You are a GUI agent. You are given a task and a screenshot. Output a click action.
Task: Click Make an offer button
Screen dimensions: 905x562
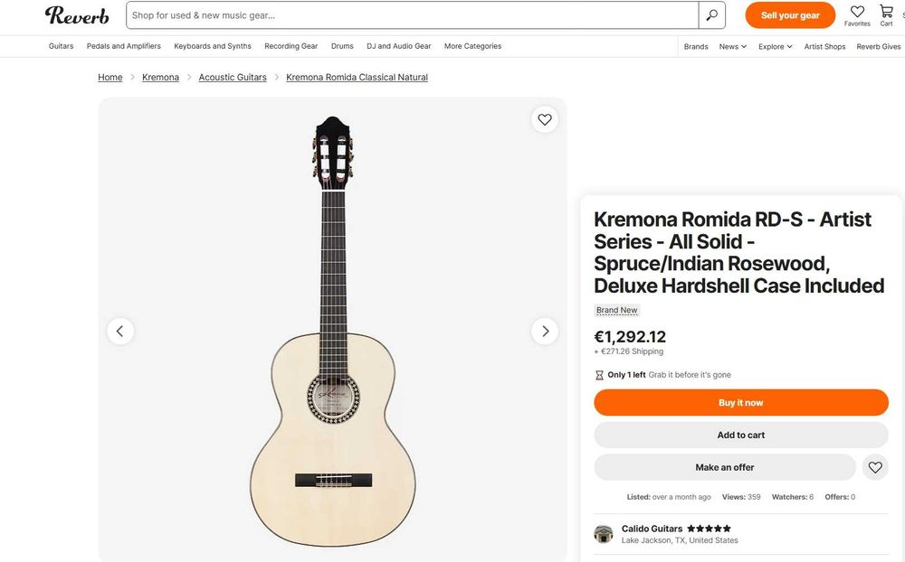click(724, 467)
